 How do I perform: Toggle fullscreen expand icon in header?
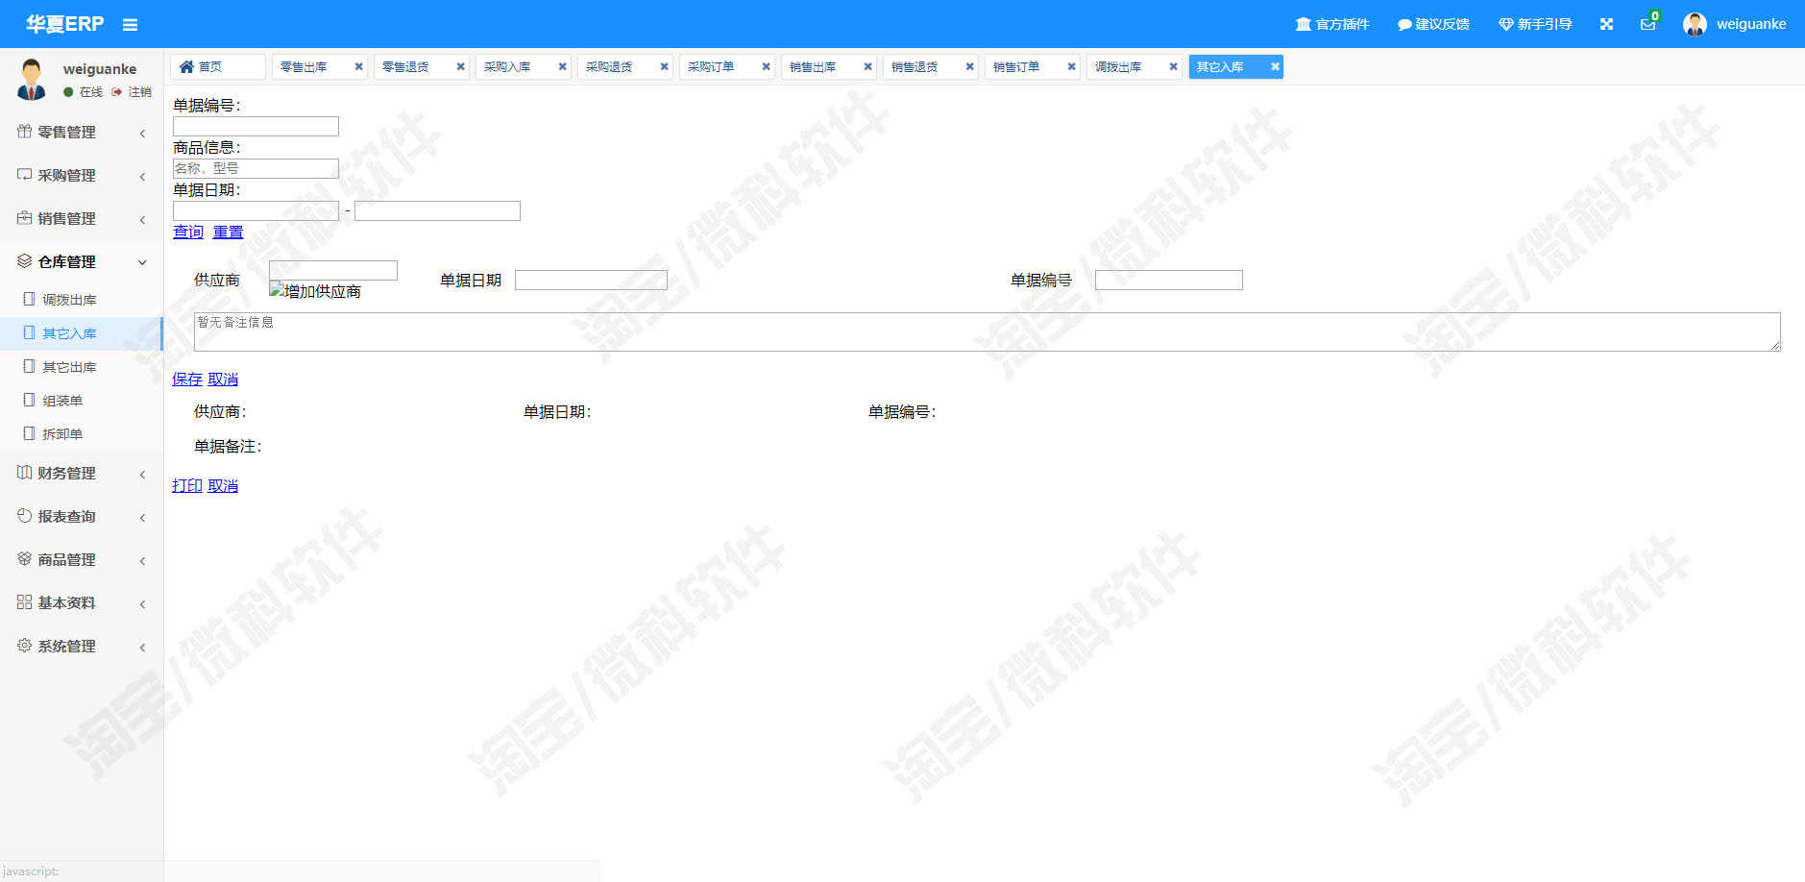pyautogui.click(x=1606, y=24)
